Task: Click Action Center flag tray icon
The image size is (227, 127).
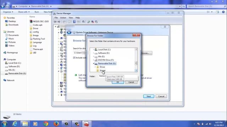Action: click(x=198, y=124)
